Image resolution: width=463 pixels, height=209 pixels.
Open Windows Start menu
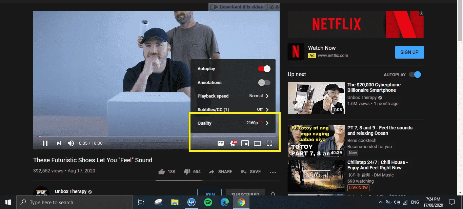[8, 202]
